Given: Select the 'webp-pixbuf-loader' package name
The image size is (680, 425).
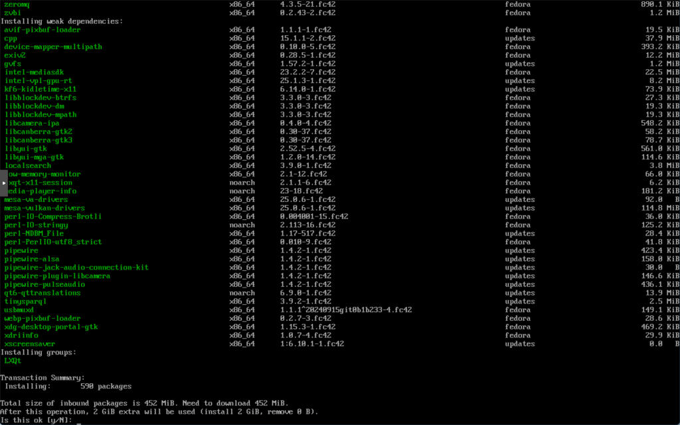Looking at the screenshot, I should coord(42,318).
